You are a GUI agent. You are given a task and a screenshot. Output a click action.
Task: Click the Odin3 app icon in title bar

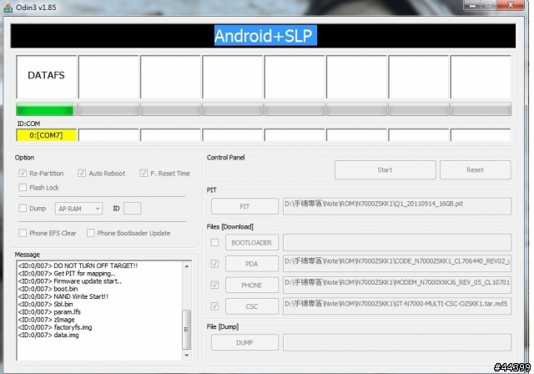tap(8, 8)
